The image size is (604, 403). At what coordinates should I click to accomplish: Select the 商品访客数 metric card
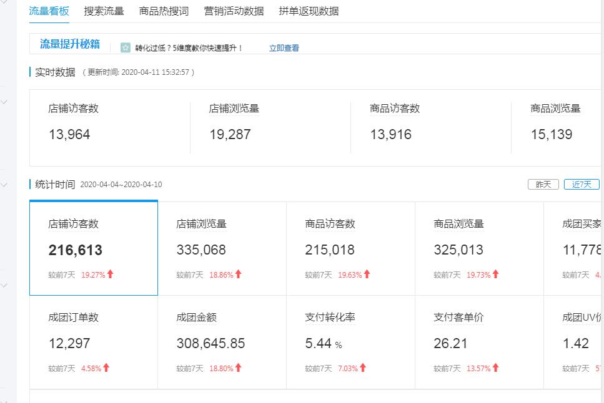350,246
